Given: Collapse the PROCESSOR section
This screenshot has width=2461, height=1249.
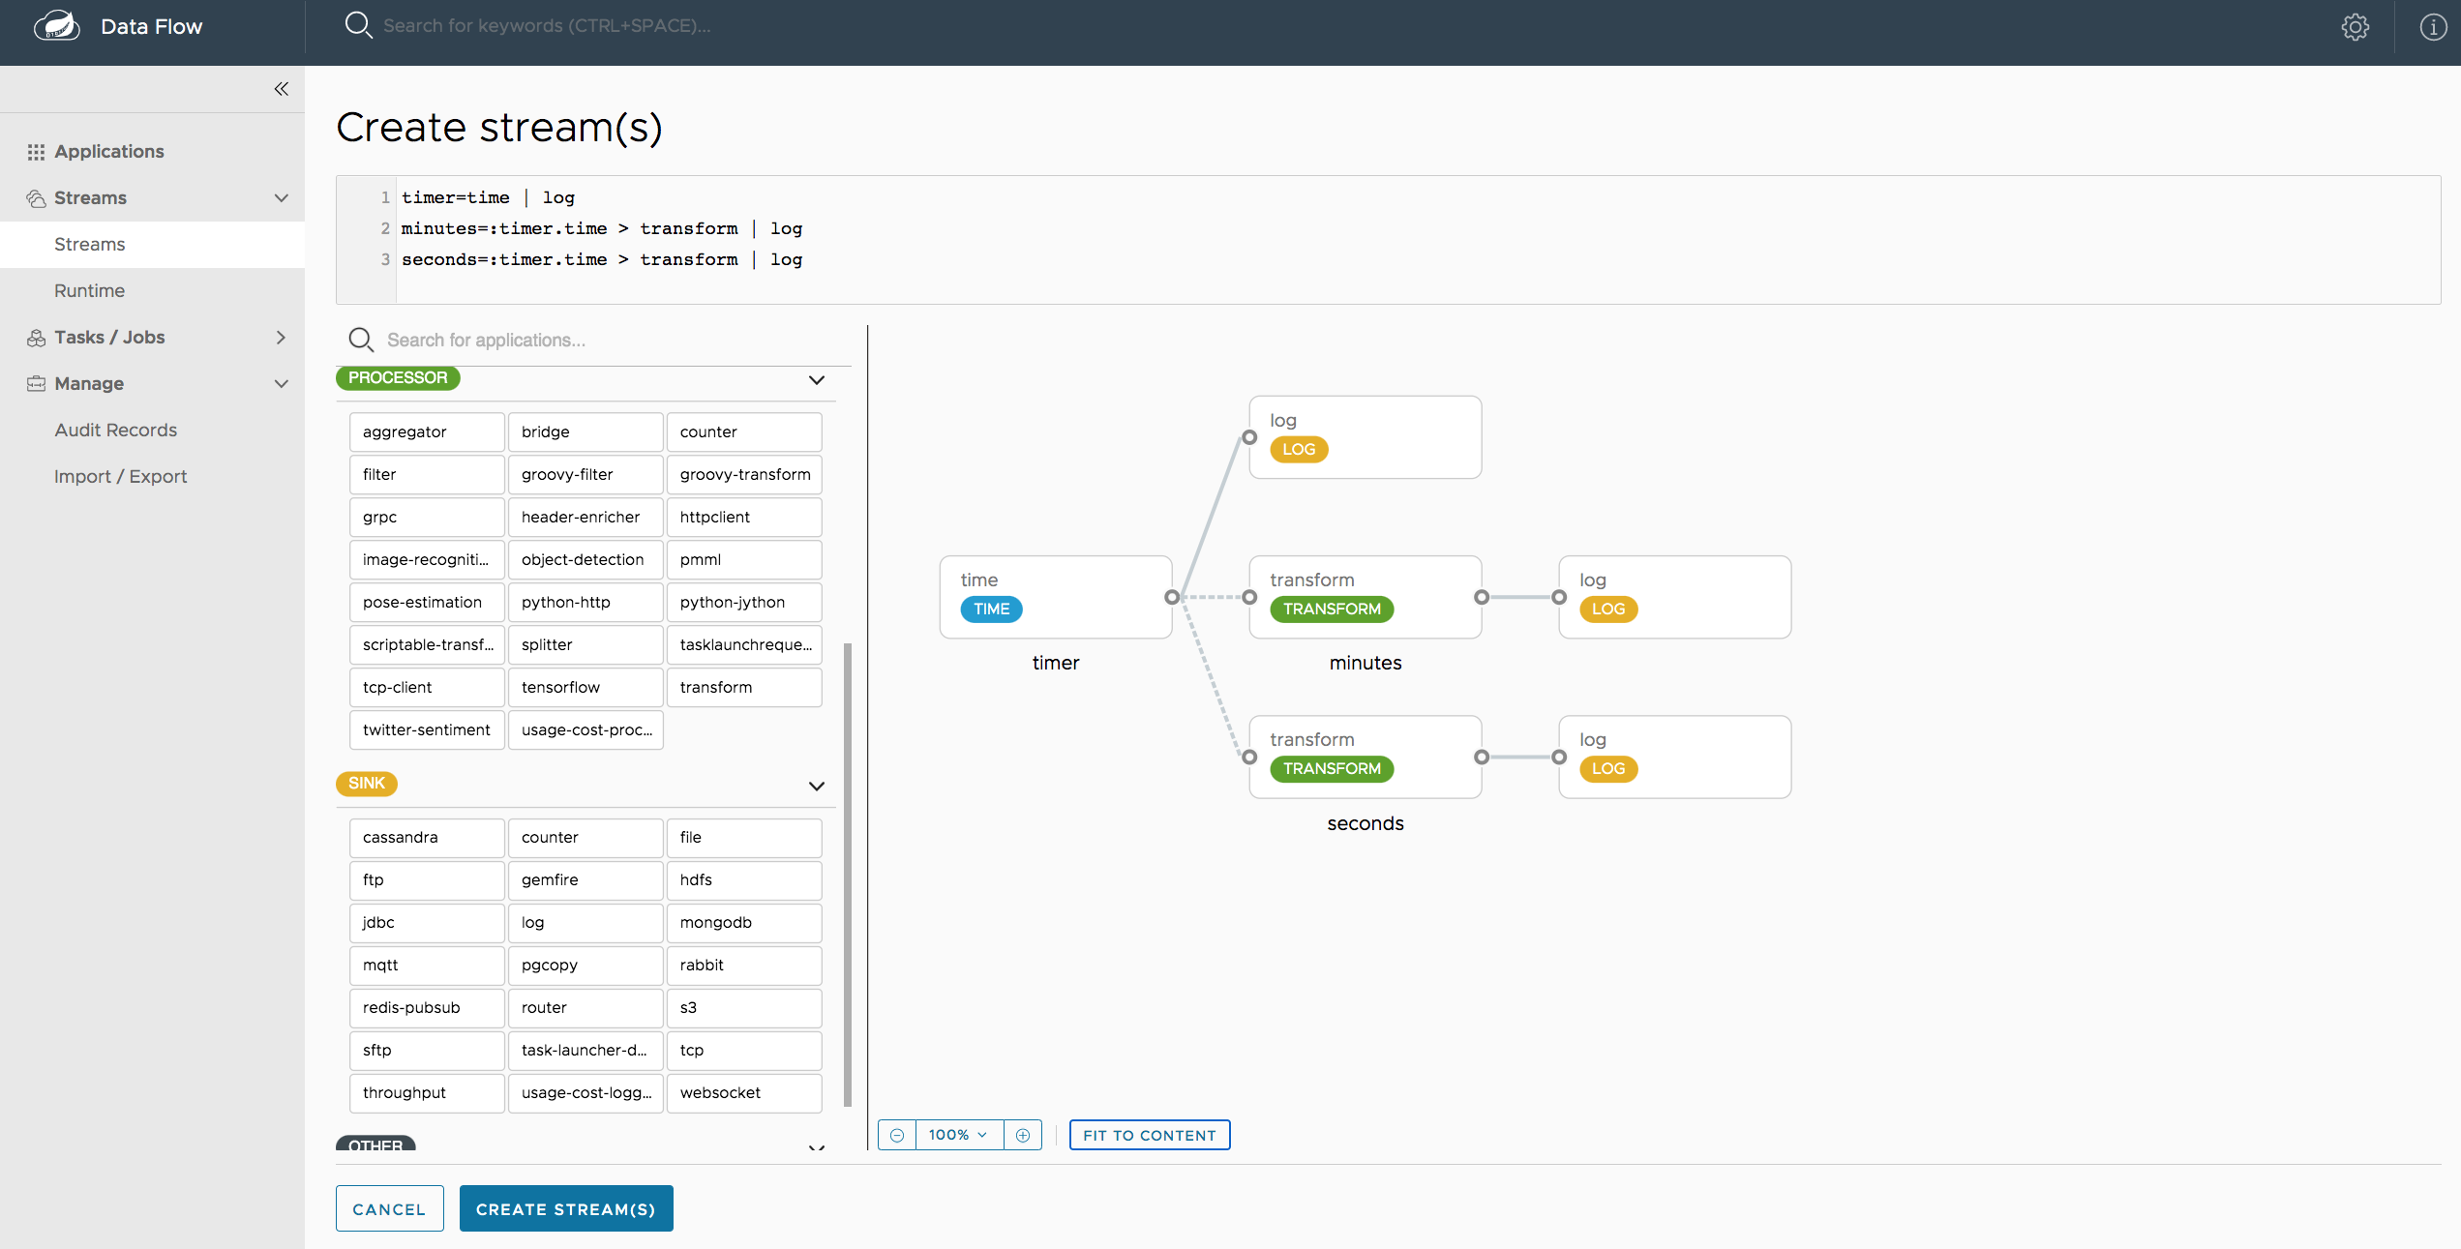Looking at the screenshot, I should pos(816,377).
